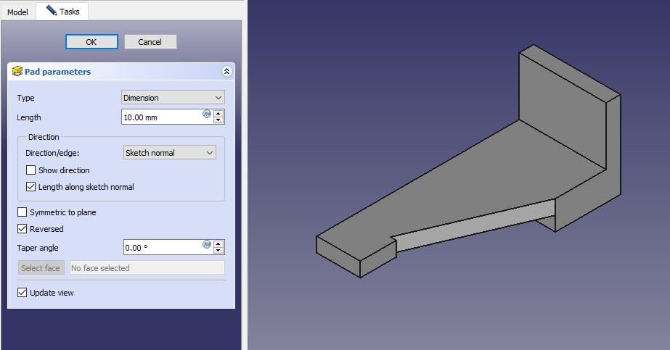
Task: Enable the Show direction checkbox
Action: [30, 170]
